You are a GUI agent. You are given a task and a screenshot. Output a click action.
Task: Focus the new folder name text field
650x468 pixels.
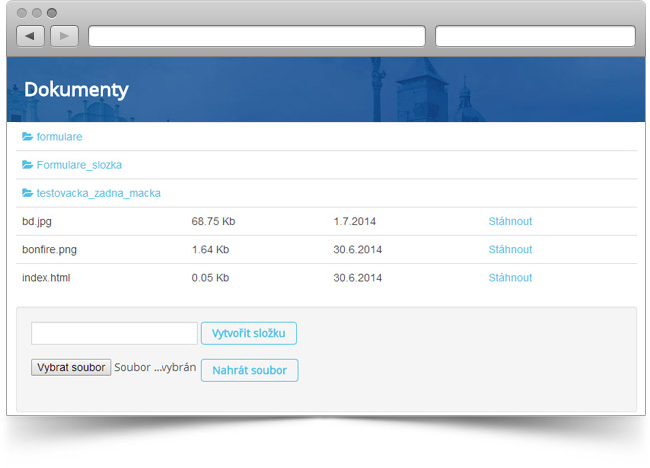coord(115,333)
